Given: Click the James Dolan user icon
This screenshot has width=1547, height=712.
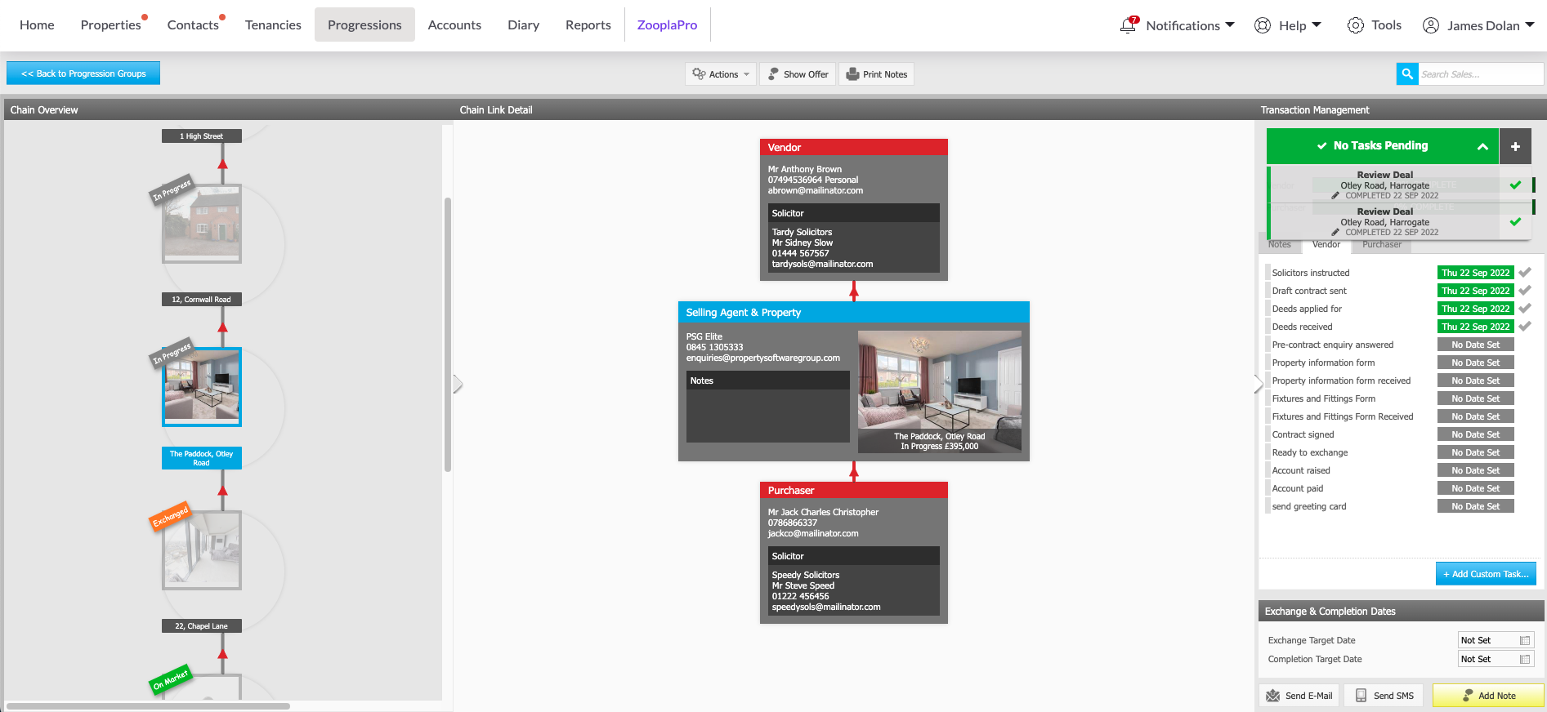Looking at the screenshot, I should (1431, 25).
